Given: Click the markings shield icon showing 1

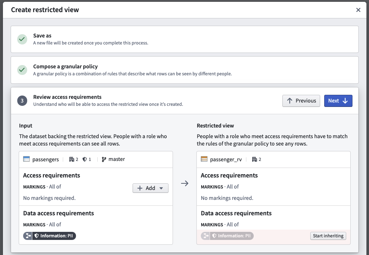Looking at the screenshot, I should [x=85, y=159].
